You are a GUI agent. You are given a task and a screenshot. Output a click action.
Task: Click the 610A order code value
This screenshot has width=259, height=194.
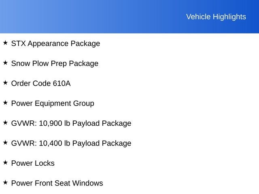click(62, 83)
